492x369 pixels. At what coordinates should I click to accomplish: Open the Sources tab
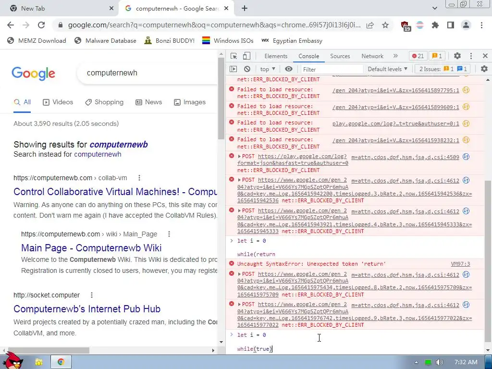coord(340,56)
